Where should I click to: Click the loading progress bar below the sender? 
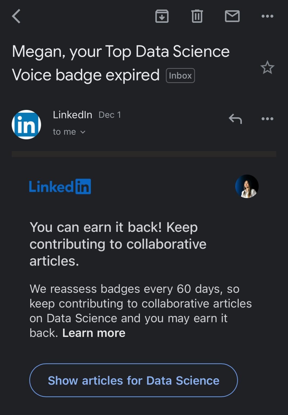coord(144,153)
